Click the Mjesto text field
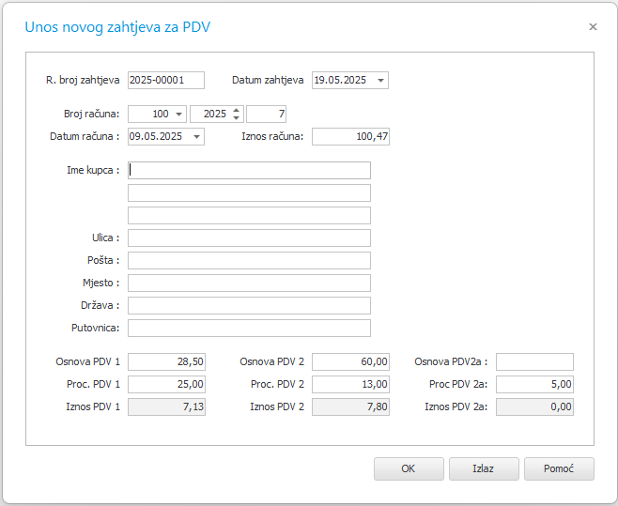 point(249,283)
